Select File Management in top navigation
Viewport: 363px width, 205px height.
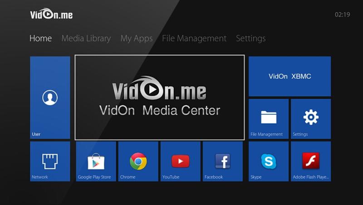194,39
